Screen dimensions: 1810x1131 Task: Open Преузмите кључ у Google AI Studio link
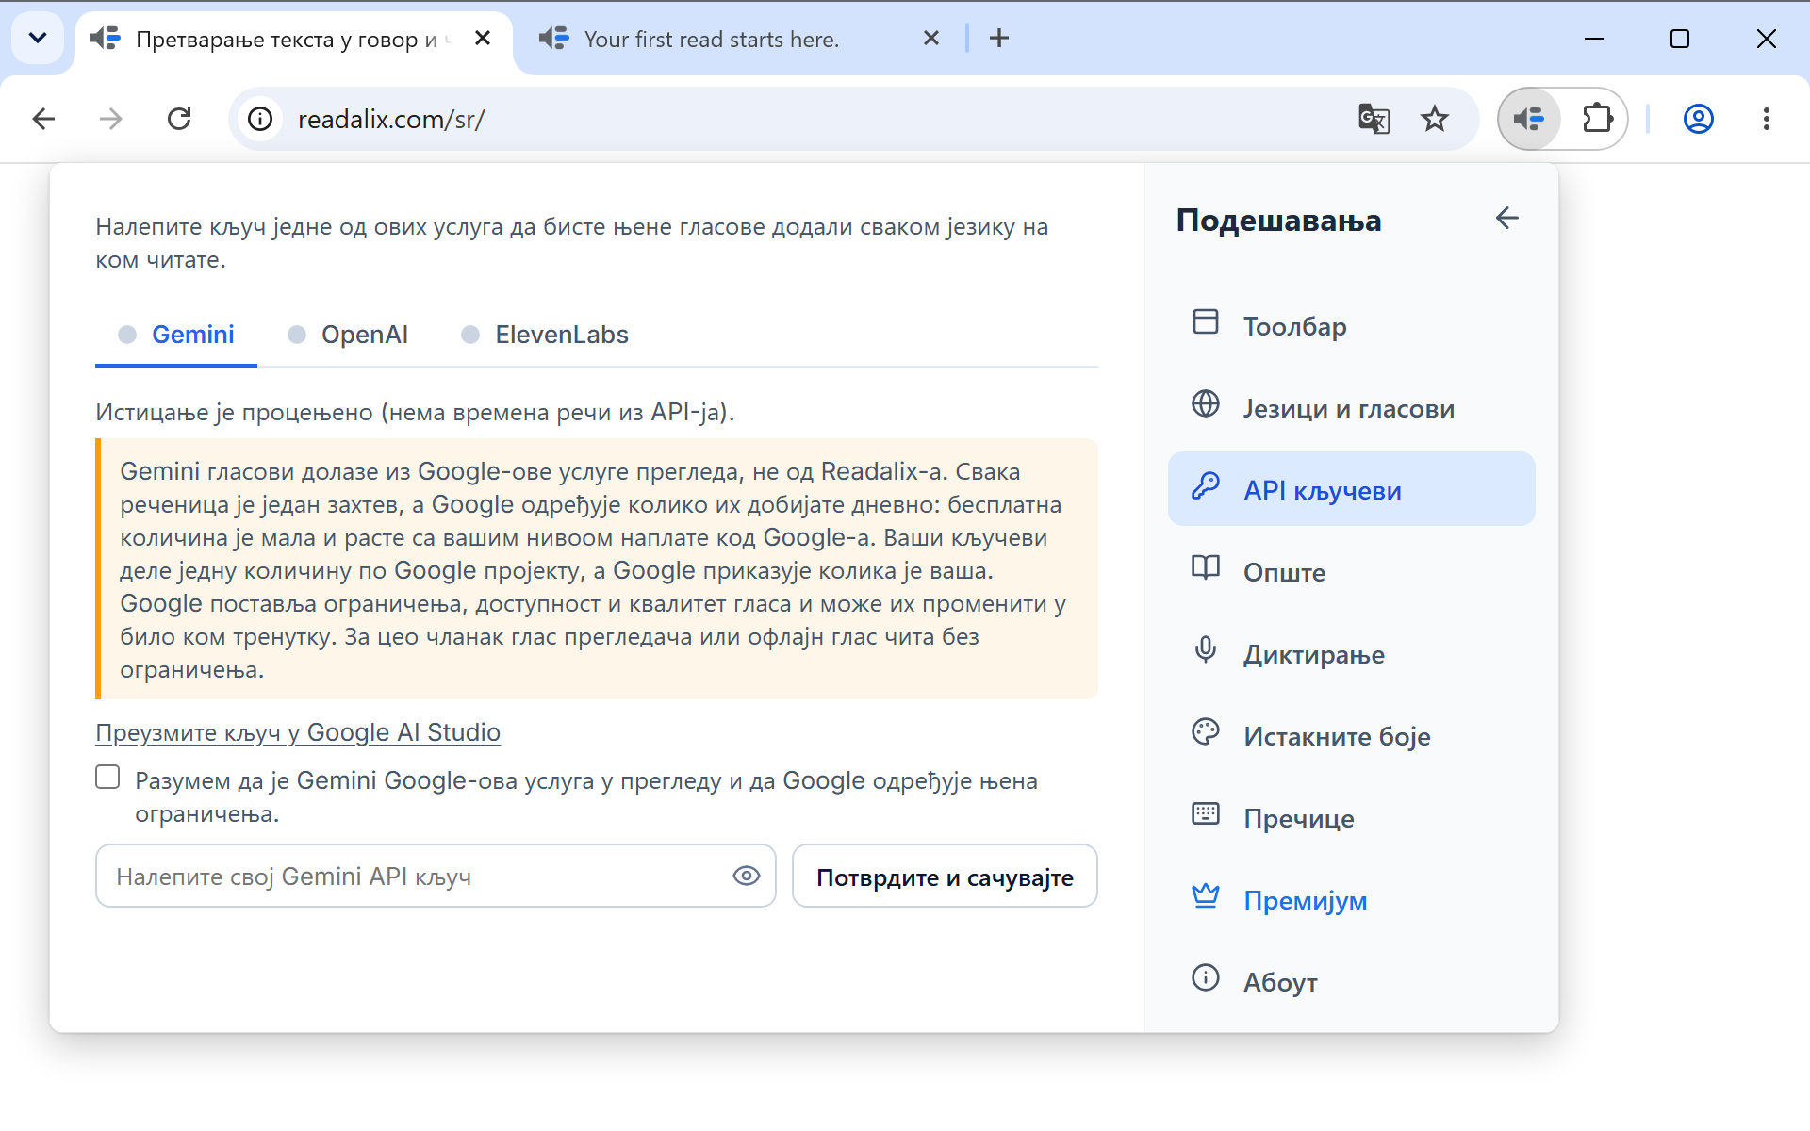[298, 732]
